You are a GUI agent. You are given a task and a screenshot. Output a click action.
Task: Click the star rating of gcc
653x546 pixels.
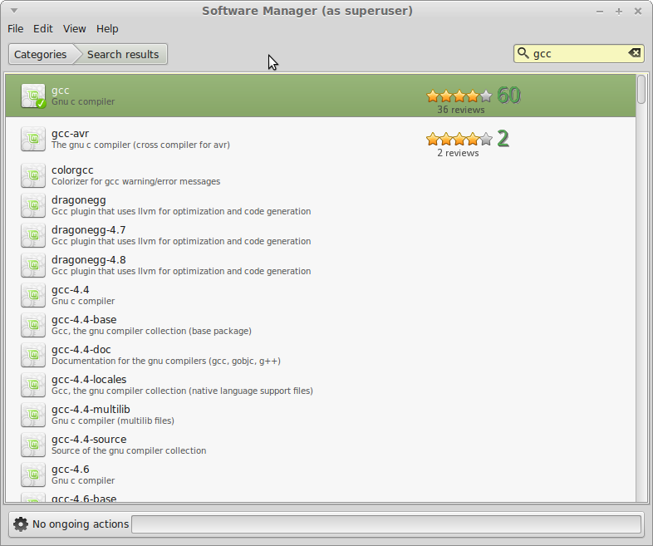click(459, 96)
